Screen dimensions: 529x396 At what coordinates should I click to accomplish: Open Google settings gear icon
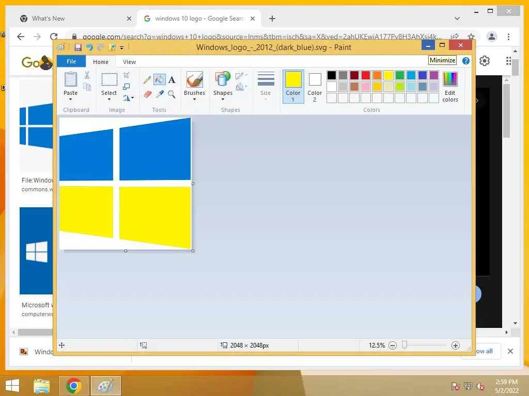point(485,61)
